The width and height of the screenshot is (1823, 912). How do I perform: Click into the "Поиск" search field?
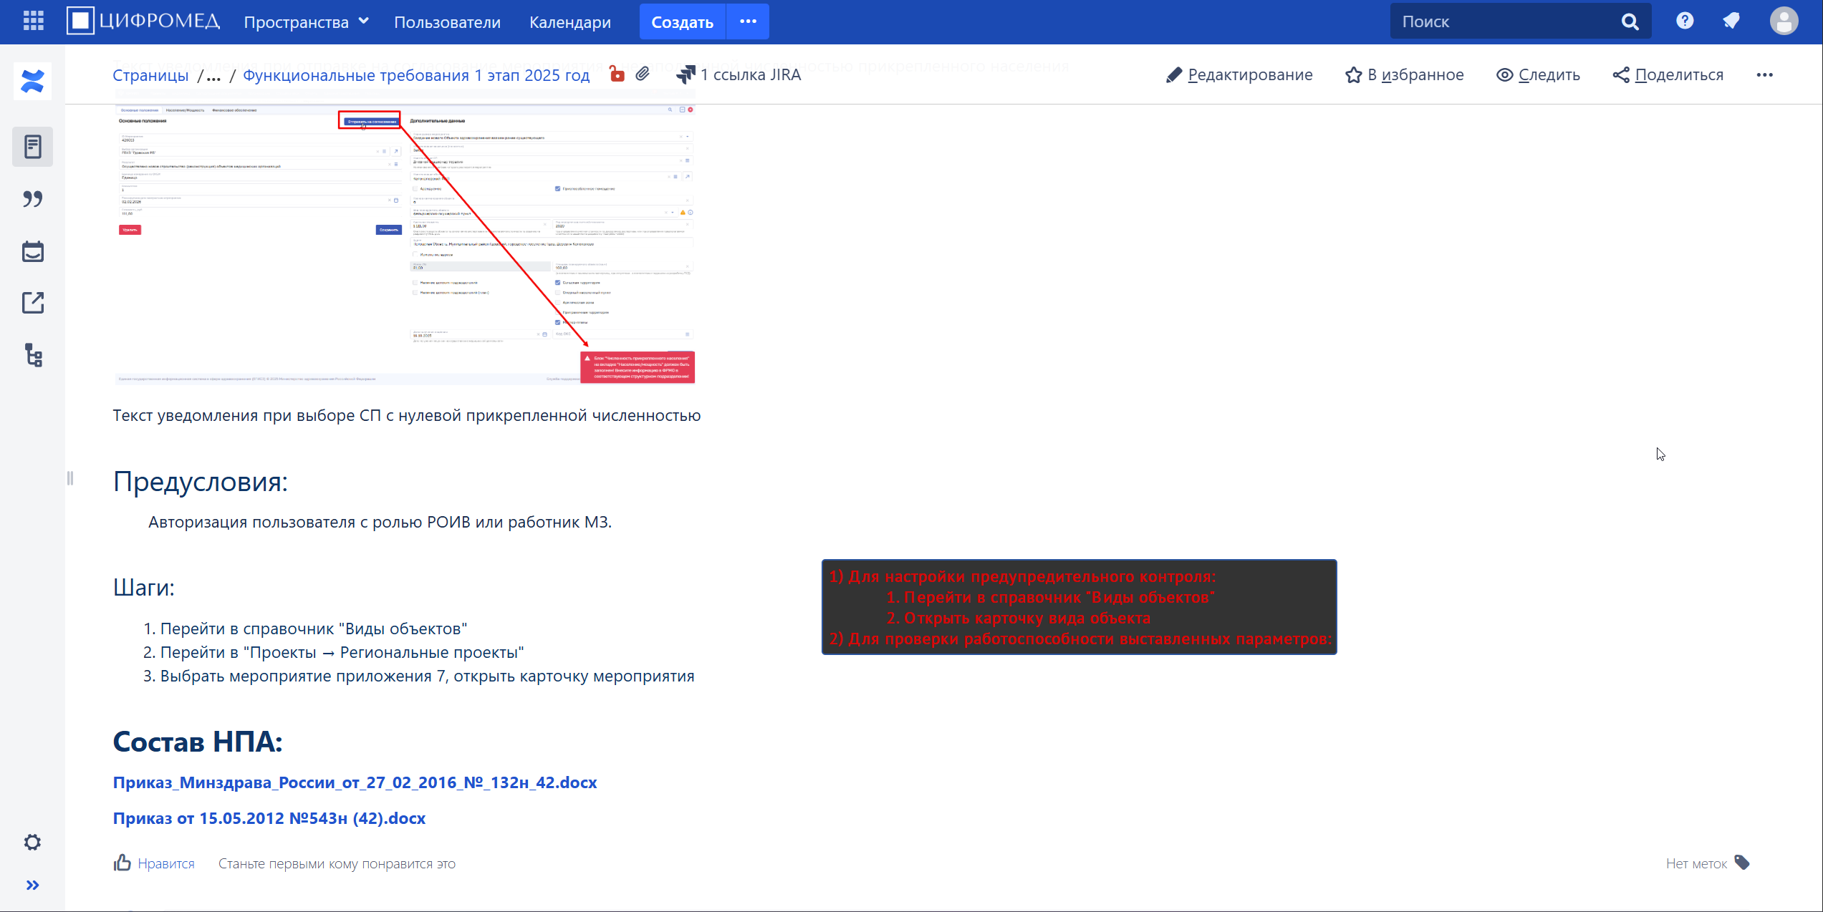click(x=1504, y=21)
